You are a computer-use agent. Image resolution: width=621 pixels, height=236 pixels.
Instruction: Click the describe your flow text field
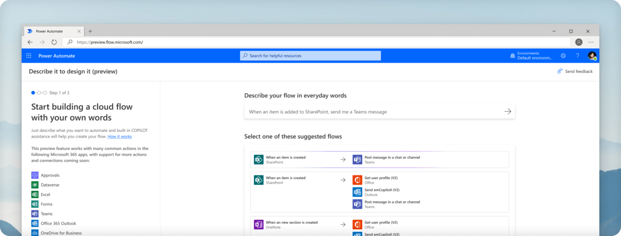(379, 111)
